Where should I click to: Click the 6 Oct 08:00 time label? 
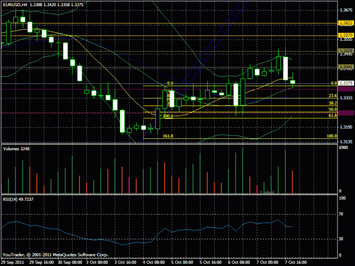239,263
